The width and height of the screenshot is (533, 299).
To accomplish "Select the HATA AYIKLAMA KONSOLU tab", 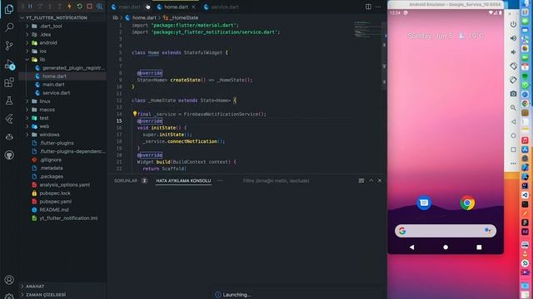I will [x=183, y=181].
